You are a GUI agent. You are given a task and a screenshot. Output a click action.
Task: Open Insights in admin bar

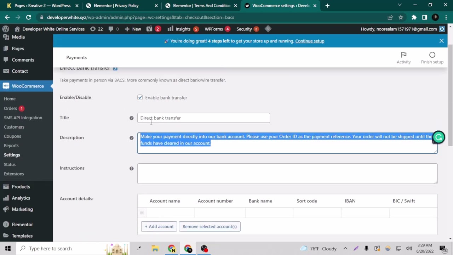pyautogui.click(x=183, y=29)
